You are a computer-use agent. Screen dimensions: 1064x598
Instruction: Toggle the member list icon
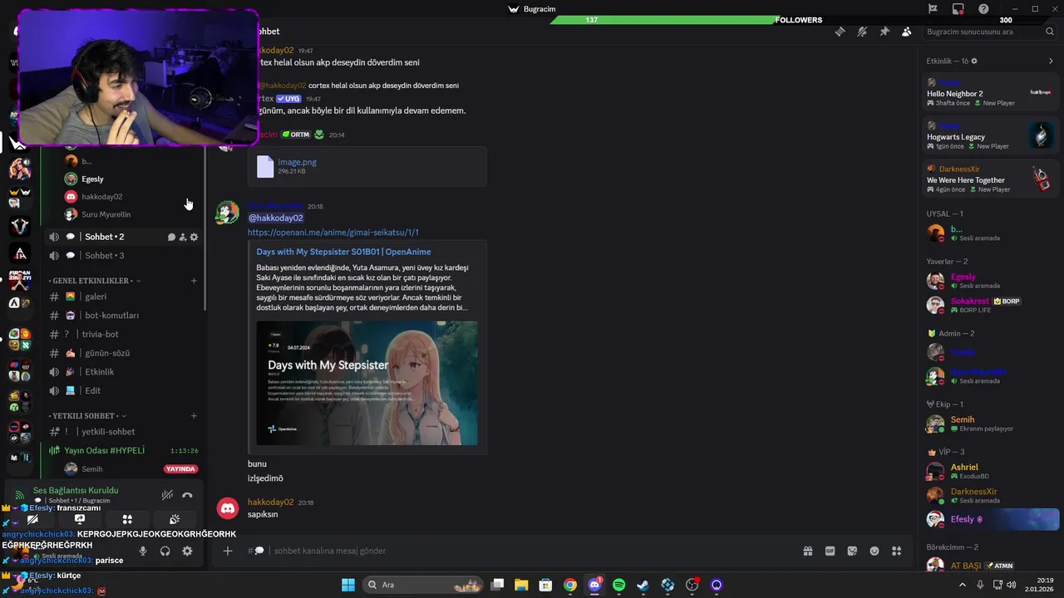point(906,32)
